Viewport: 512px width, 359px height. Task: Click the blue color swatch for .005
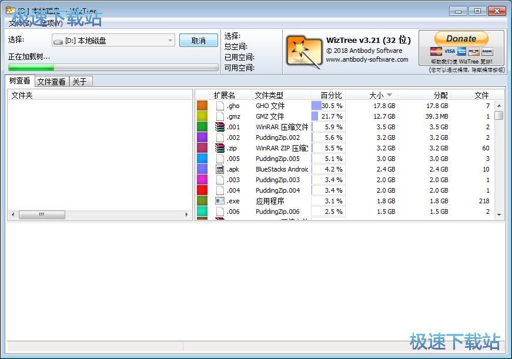(202, 158)
